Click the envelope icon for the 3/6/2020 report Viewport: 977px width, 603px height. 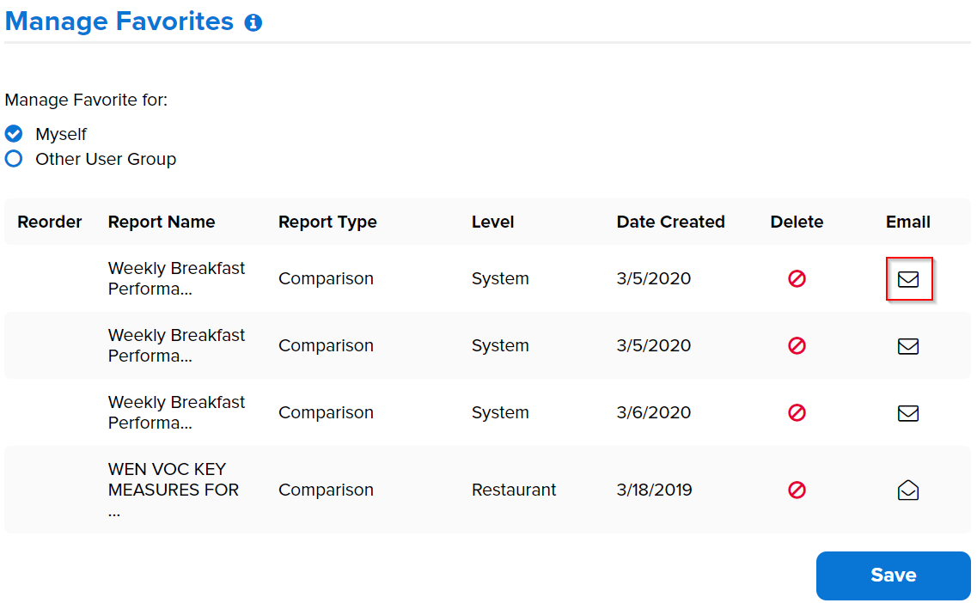[908, 413]
